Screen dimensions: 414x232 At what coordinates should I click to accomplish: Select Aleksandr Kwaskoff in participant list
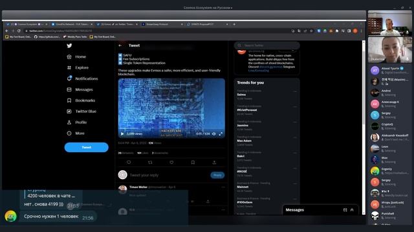(390, 137)
